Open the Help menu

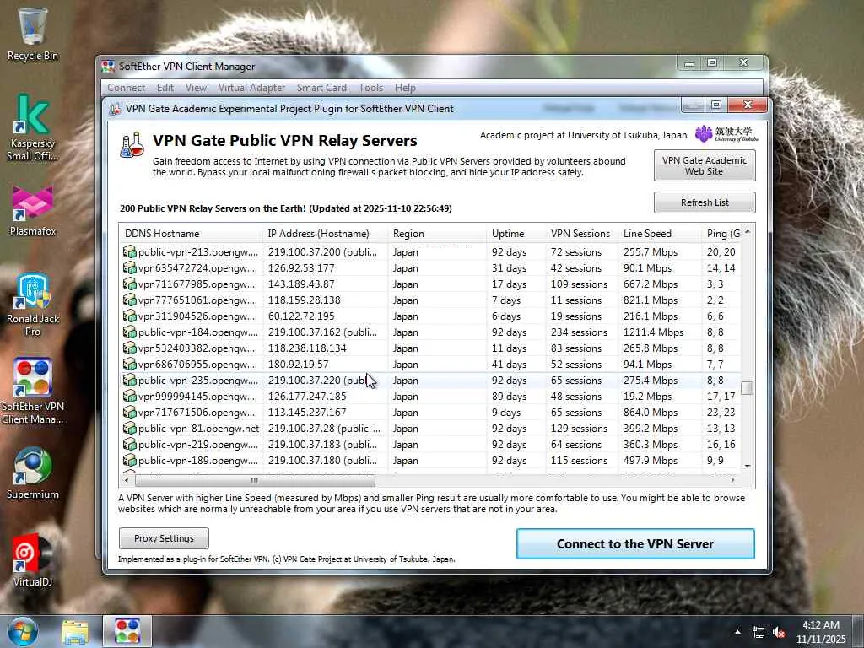(405, 88)
